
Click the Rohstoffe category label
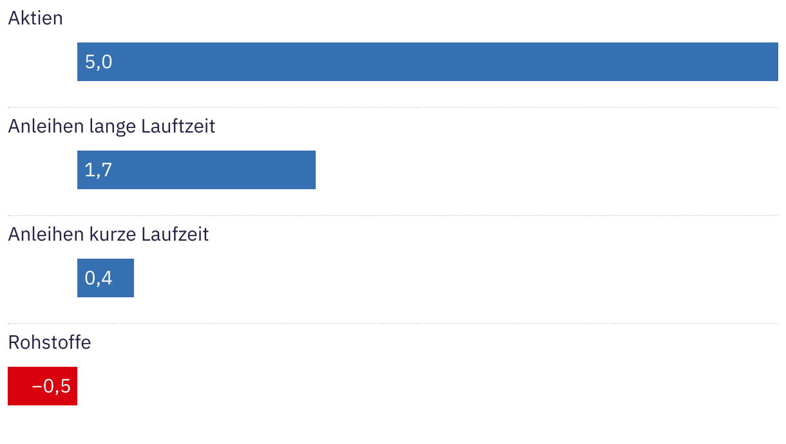tap(50, 342)
